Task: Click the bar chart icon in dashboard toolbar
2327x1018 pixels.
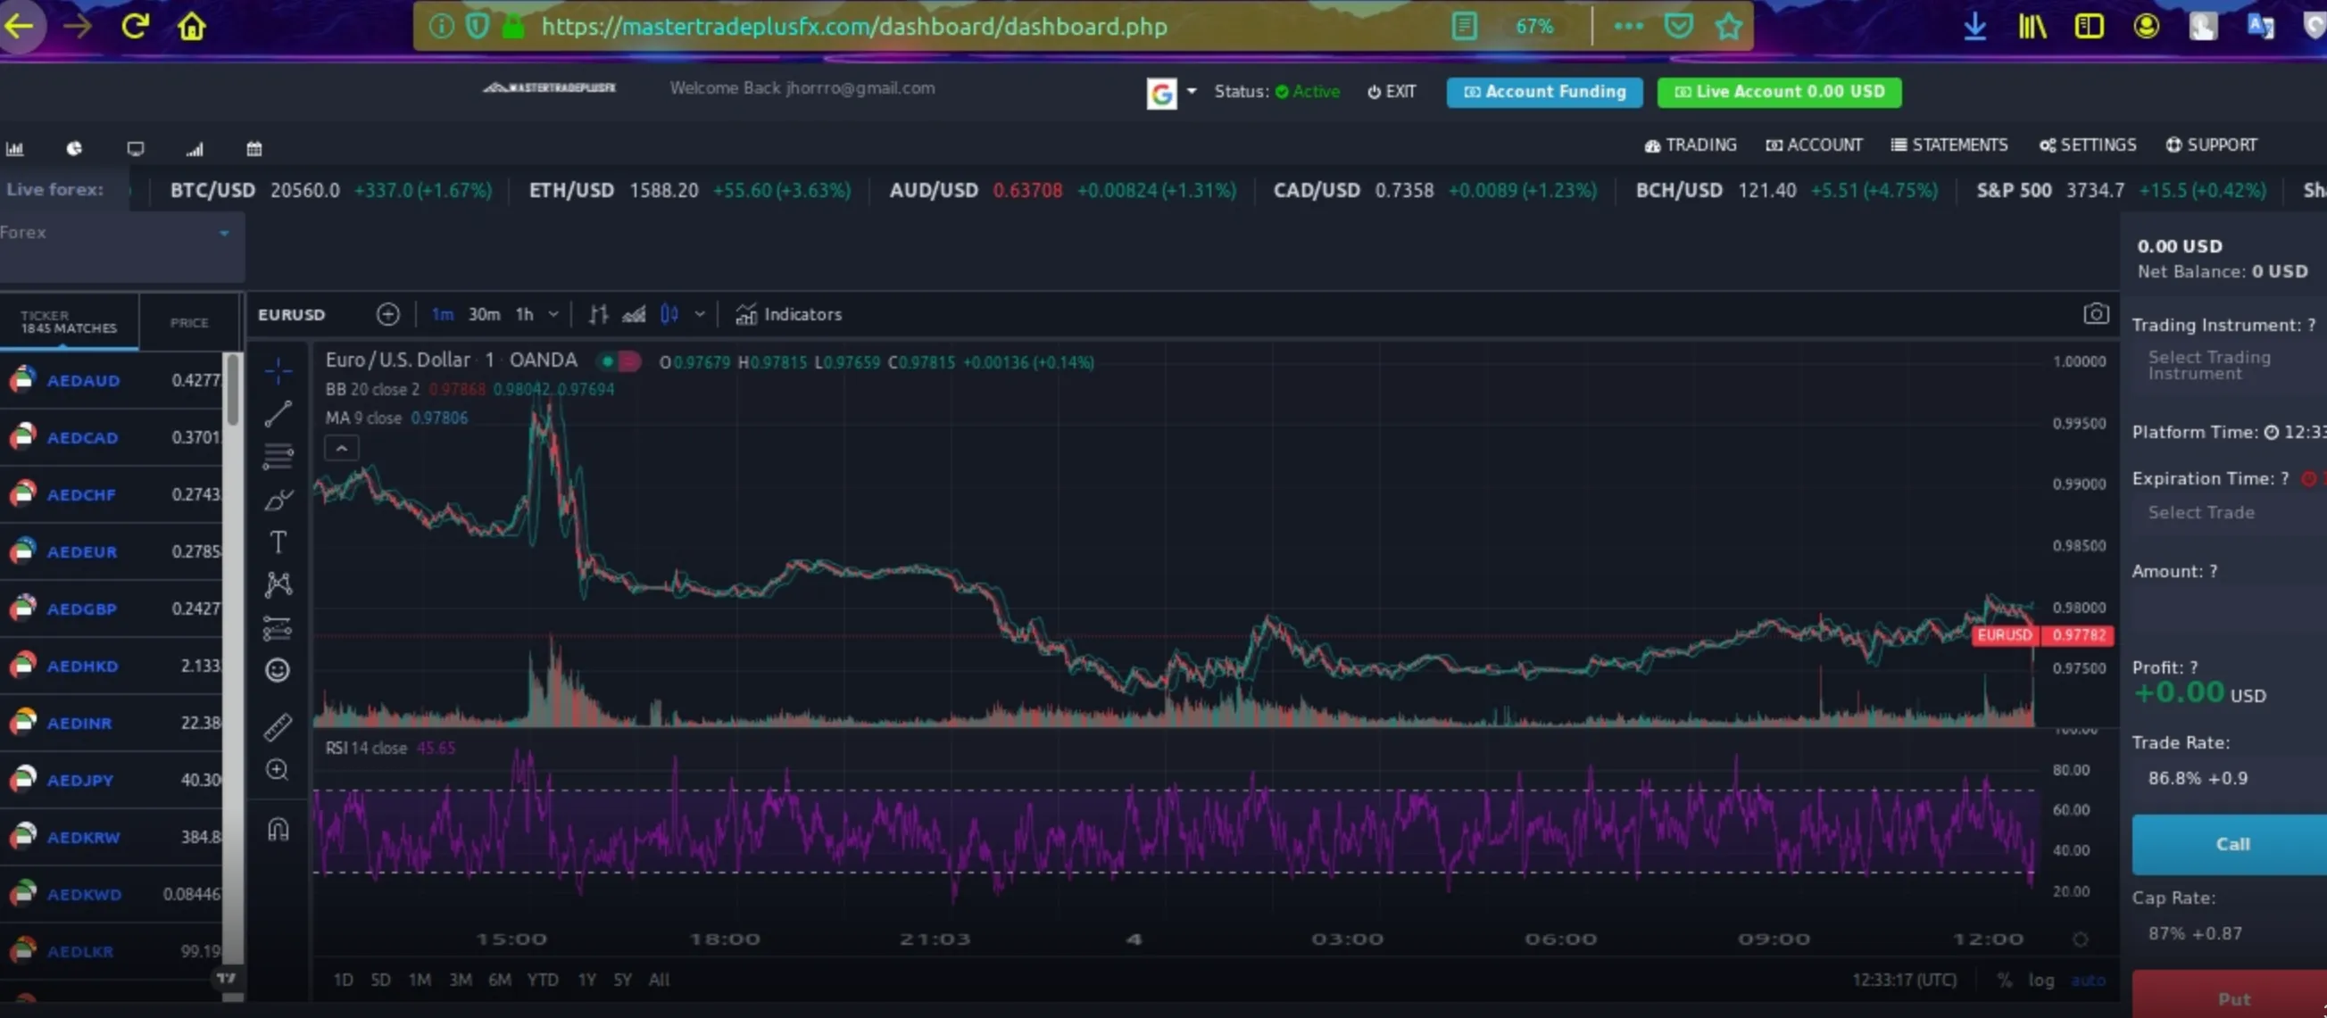Action: point(14,148)
